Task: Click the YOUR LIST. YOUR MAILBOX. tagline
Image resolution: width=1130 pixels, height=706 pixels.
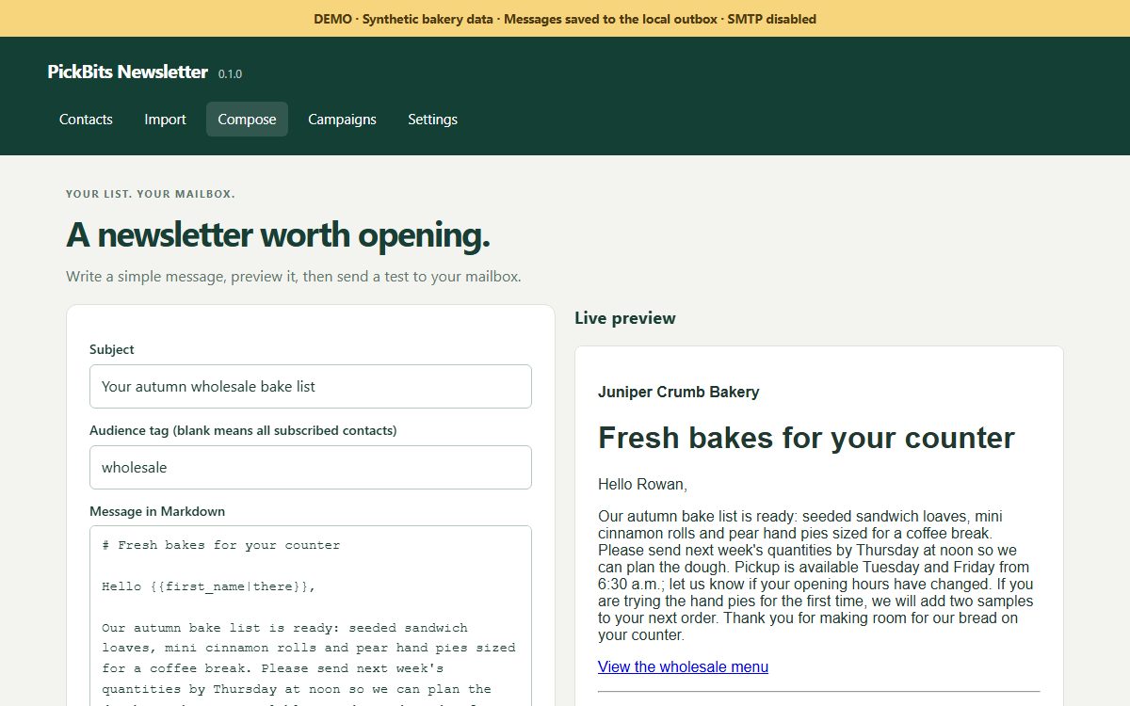Action: 151,194
